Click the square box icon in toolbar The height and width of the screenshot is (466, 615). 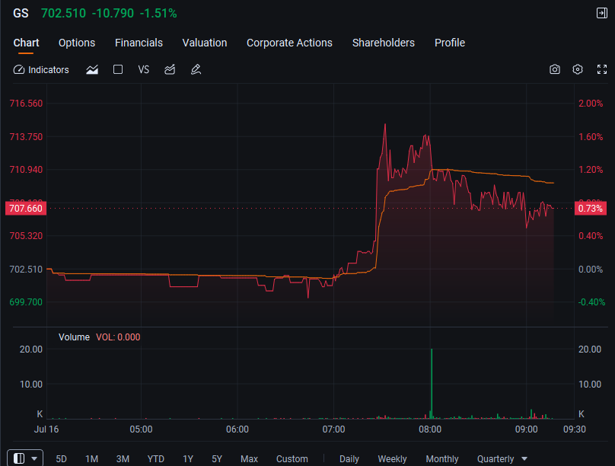click(118, 69)
